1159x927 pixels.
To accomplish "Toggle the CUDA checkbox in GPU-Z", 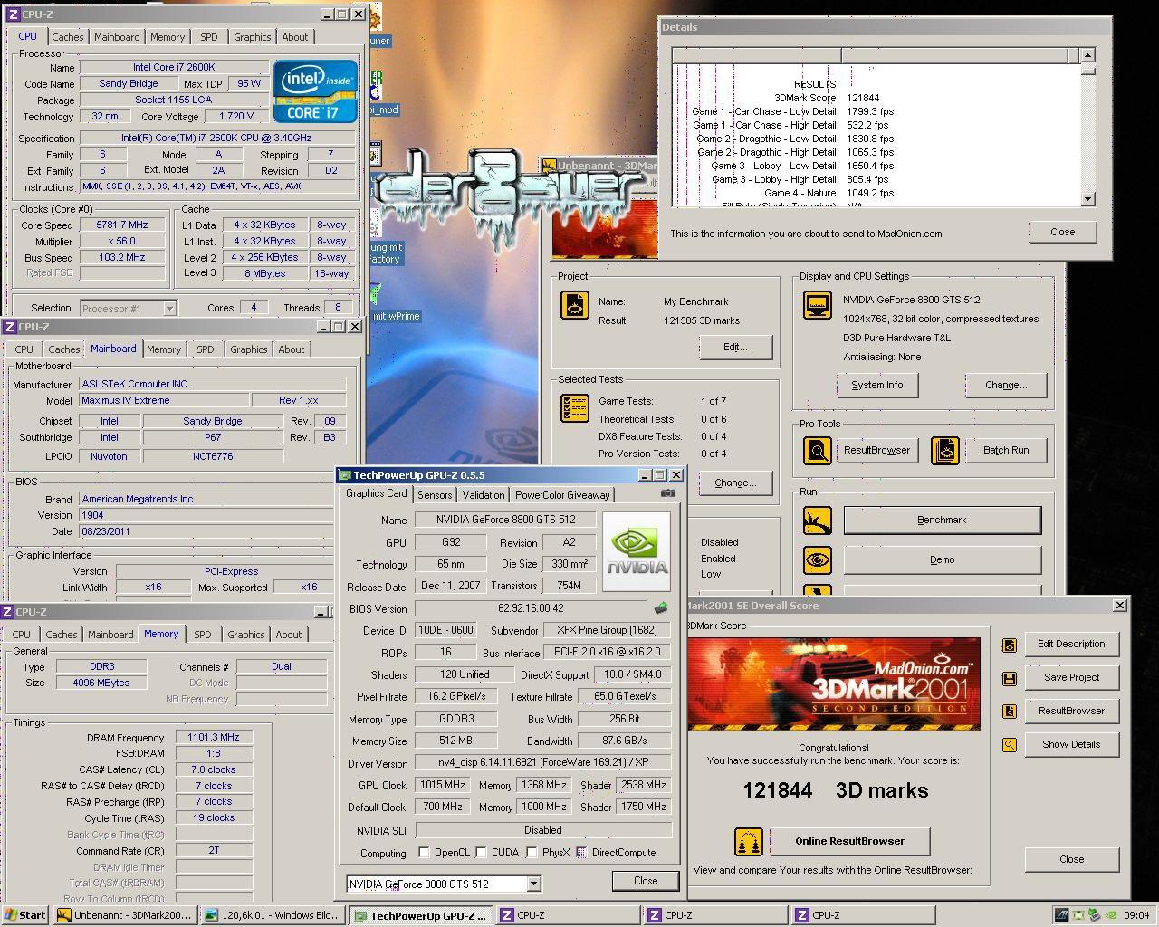I will click(482, 853).
